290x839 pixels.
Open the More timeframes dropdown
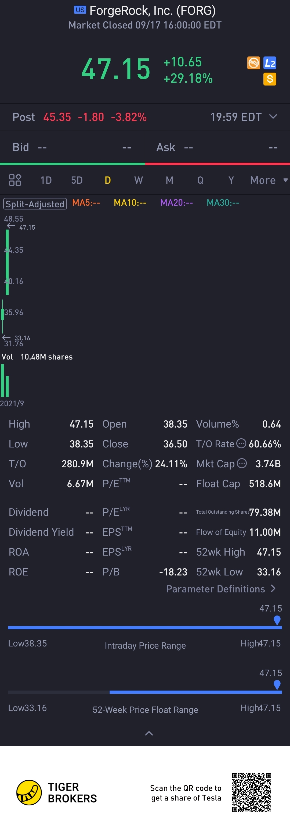[269, 180]
